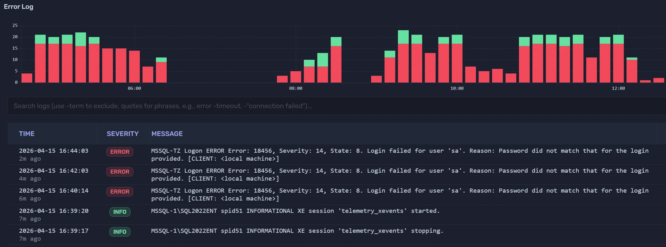Select the 12:00 label on chart axis
This screenshot has width=666, height=247.
pyautogui.click(x=618, y=89)
